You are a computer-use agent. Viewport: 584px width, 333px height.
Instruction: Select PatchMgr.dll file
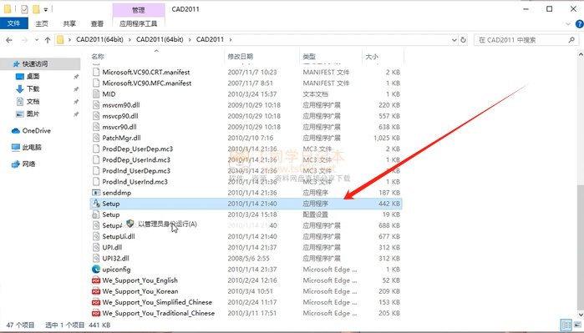[x=121, y=138]
